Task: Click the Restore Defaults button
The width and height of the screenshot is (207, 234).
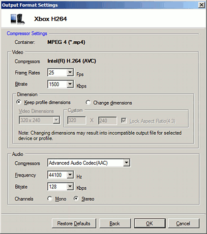Action: [x=74, y=223]
